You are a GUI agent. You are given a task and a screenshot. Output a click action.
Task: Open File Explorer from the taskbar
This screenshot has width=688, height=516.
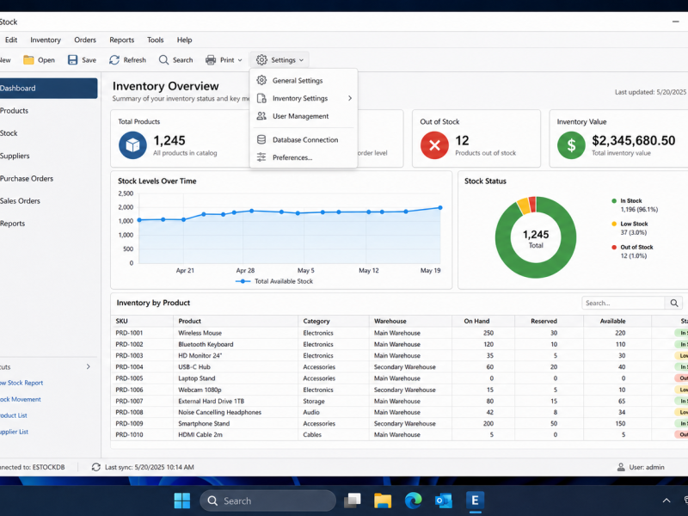(x=383, y=501)
